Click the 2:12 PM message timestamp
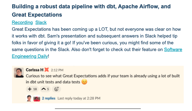The width and height of the screenshot is (192, 111). click(x=57, y=70)
